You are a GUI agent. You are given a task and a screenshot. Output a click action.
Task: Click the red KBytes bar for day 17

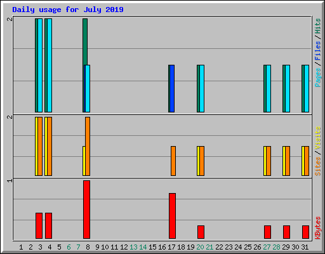172,216
